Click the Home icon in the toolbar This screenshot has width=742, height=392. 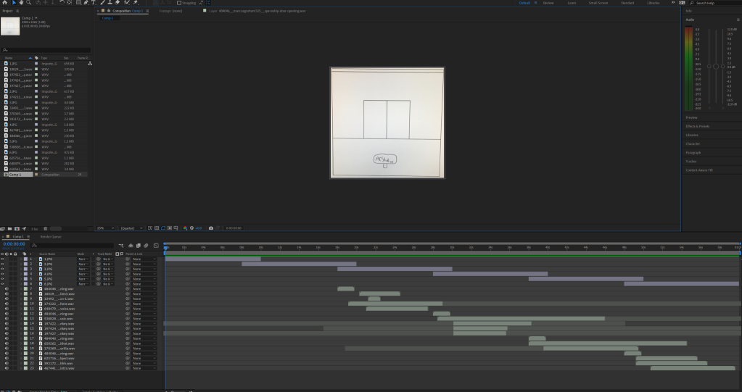tap(4, 3)
